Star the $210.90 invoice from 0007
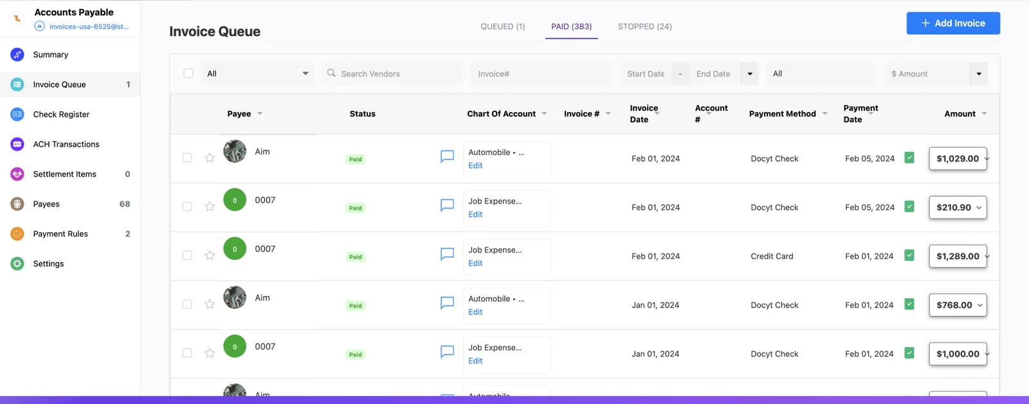The image size is (1029, 404). pos(210,207)
